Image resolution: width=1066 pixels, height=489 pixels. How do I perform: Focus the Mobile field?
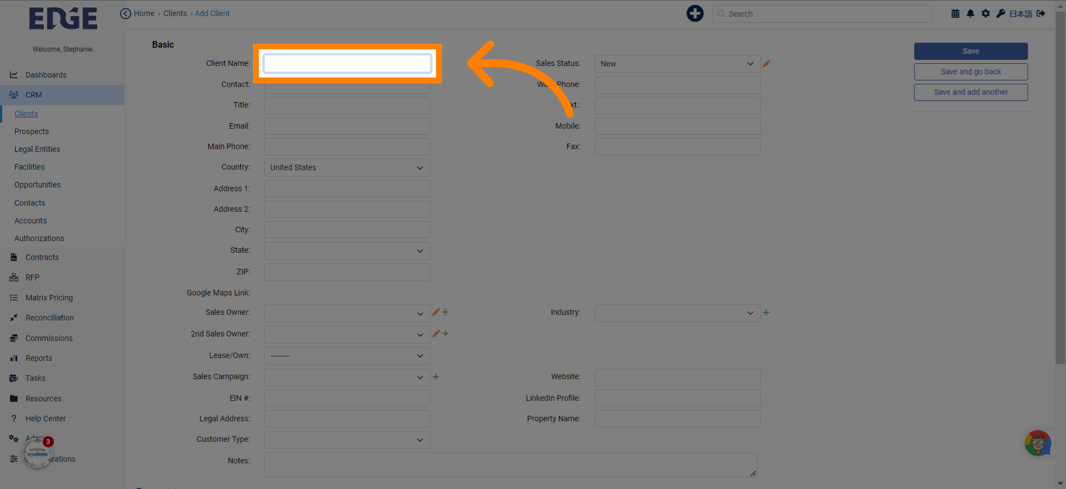677,126
